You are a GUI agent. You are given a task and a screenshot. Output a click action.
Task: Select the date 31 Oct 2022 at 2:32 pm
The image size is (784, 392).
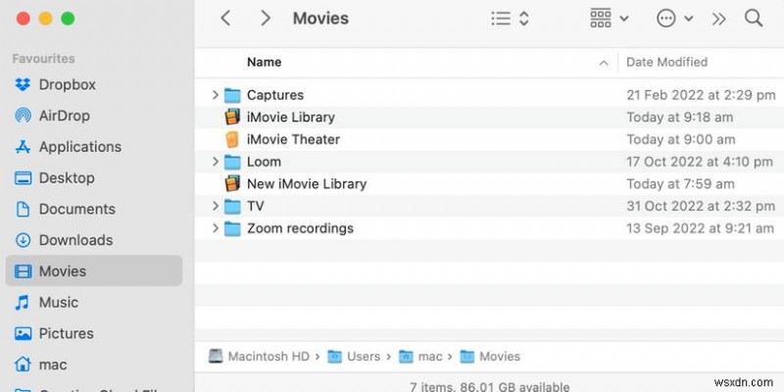pyautogui.click(x=701, y=206)
